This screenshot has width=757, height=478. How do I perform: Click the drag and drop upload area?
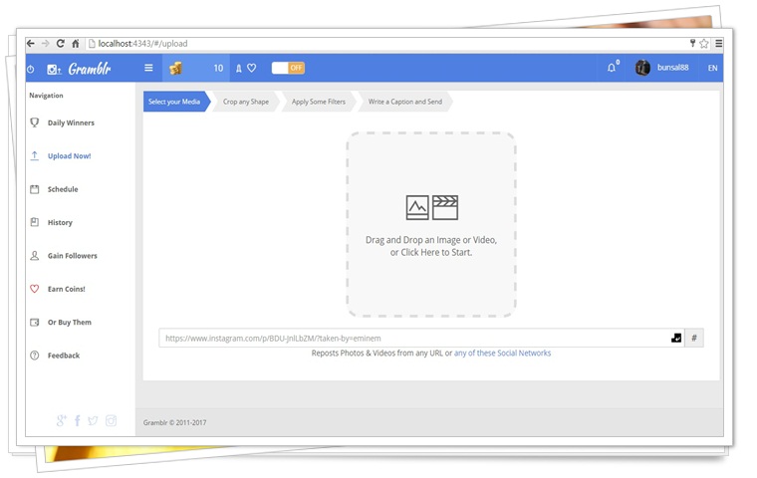[431, 224]
